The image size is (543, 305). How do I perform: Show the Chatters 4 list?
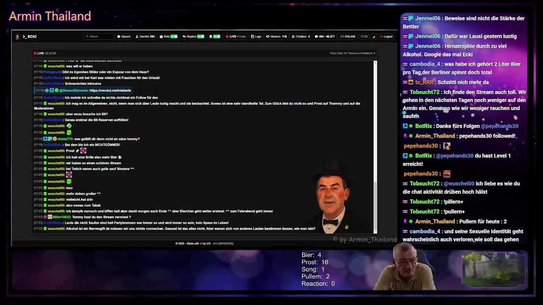[301, 36]
